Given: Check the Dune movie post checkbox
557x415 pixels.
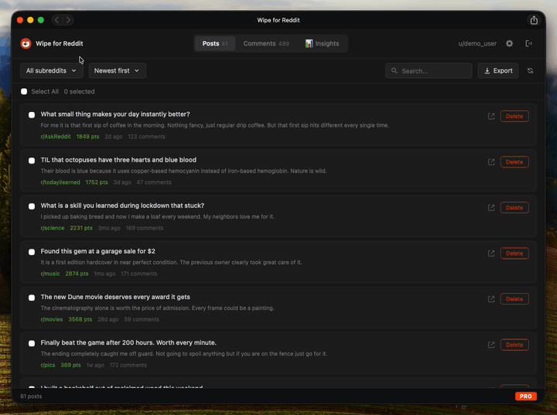Looking at the screenshot, I should (32, 298).
